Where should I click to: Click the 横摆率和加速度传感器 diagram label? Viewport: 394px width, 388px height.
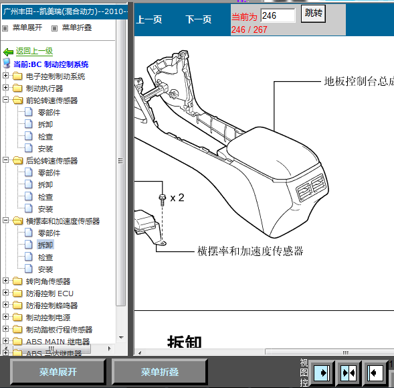tap(250, 251)
